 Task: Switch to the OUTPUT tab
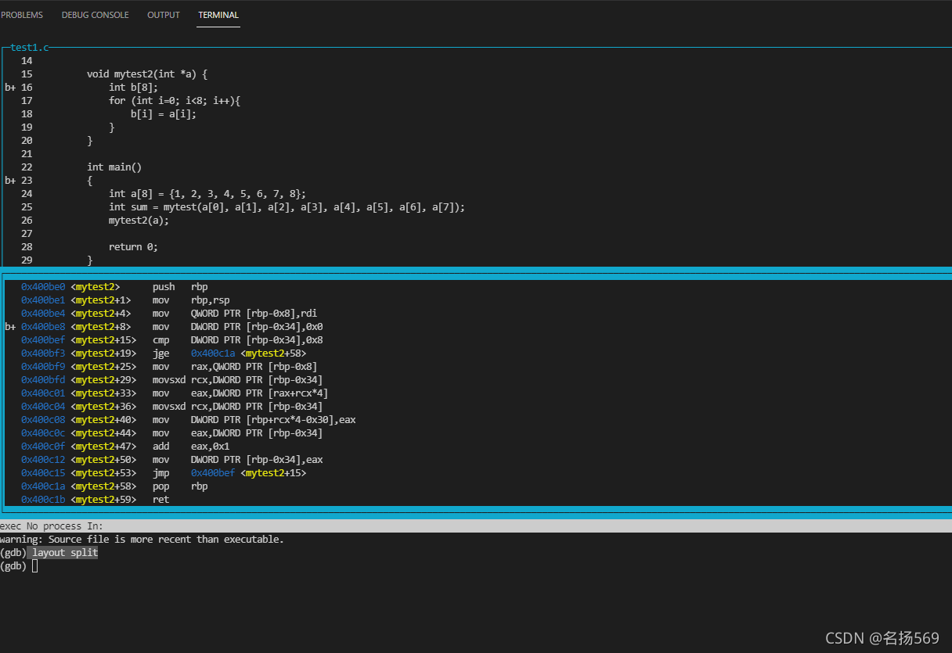tap(164, 15)
